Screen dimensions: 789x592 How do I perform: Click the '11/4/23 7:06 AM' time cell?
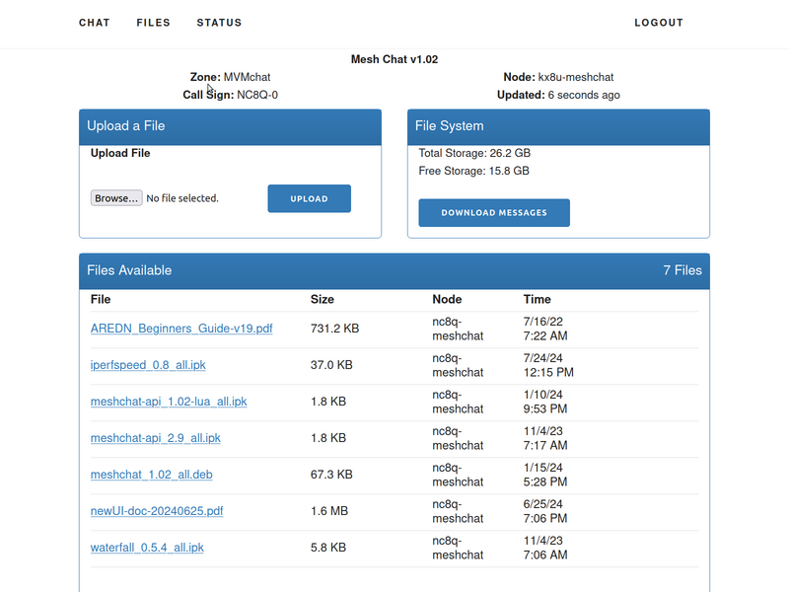pyautogui.click(x=545, y=548)
